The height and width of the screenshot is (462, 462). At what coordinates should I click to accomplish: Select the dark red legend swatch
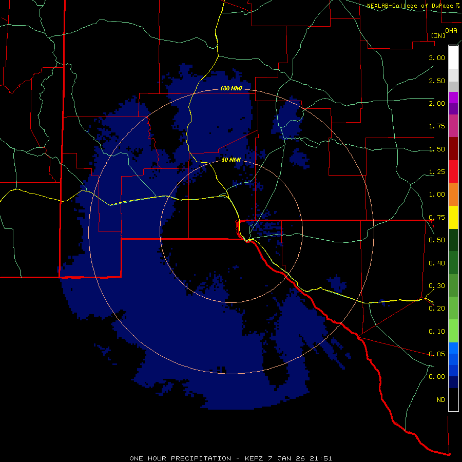tap(453, 149)
